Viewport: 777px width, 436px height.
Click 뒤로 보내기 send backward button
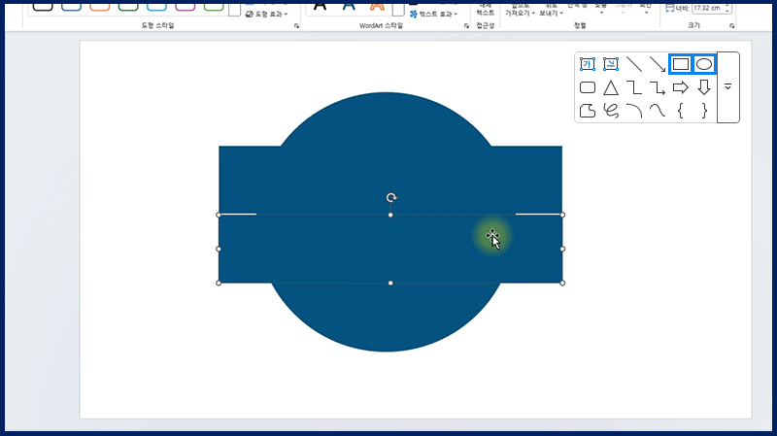pos(551,9)
